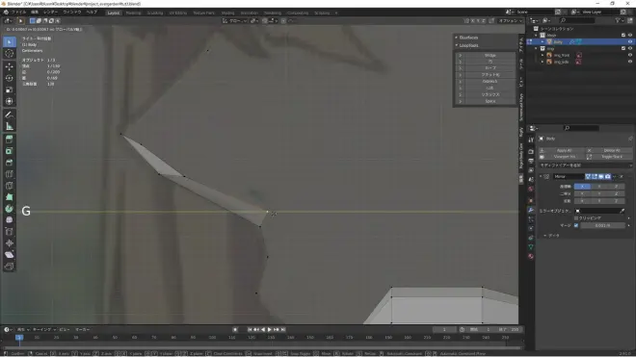This screenshot has width=636, height=357.
Task: Open viewport Options dropdown
Action: 511,20
